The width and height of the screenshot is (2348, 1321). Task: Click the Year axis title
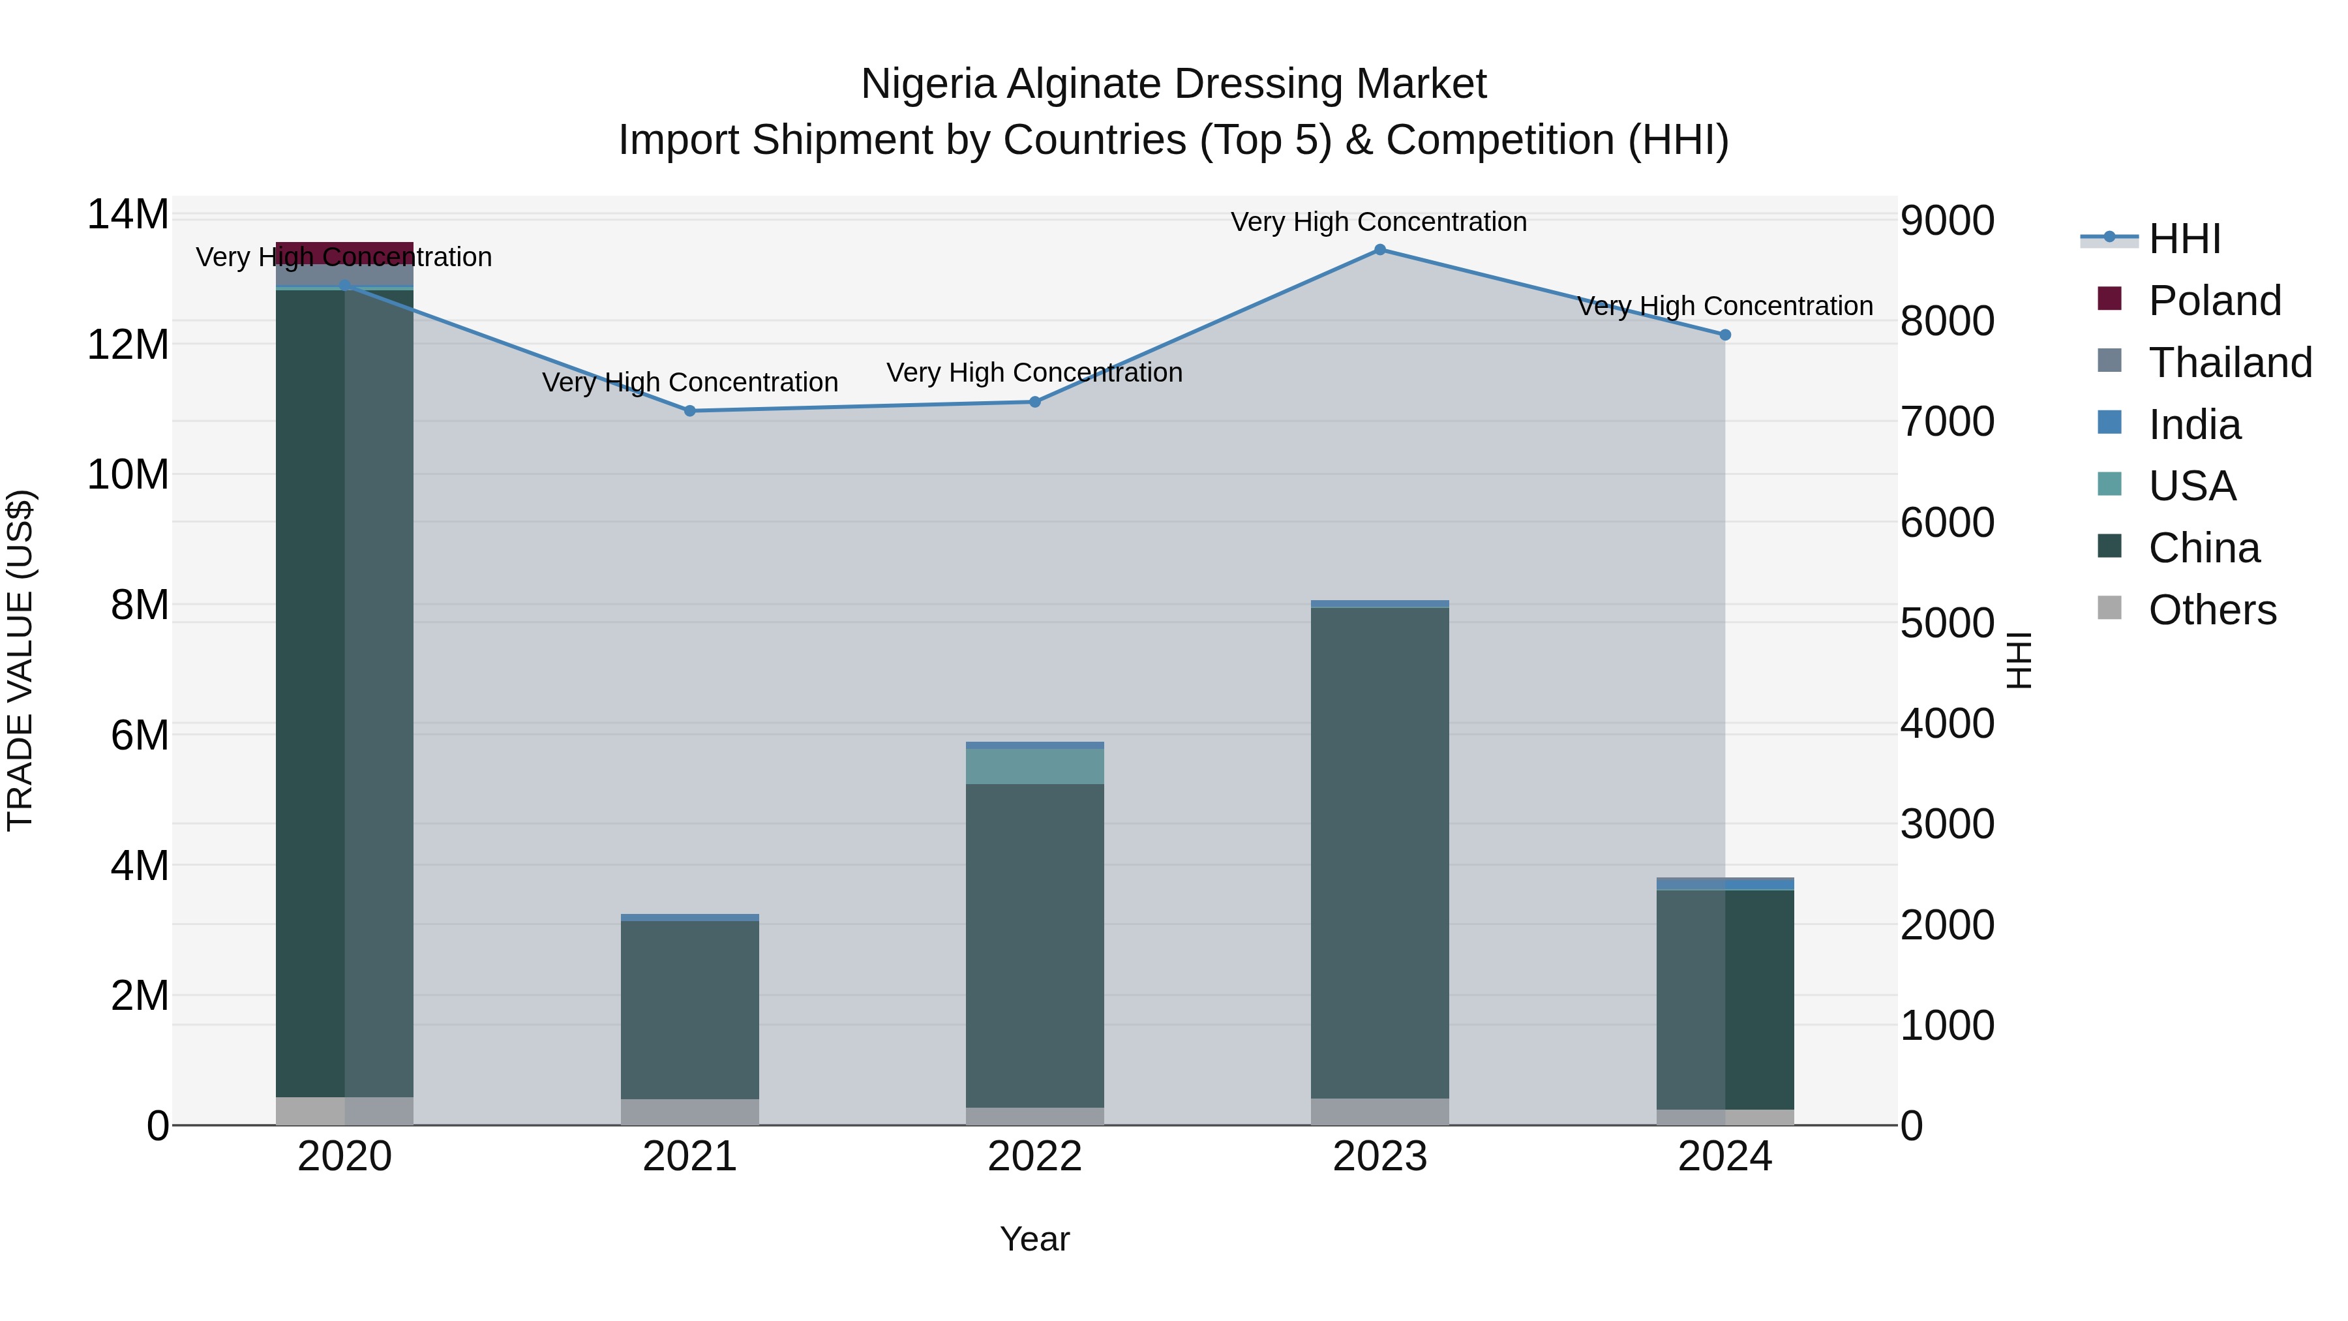pyautogui.click(x=1034, y=1240)
